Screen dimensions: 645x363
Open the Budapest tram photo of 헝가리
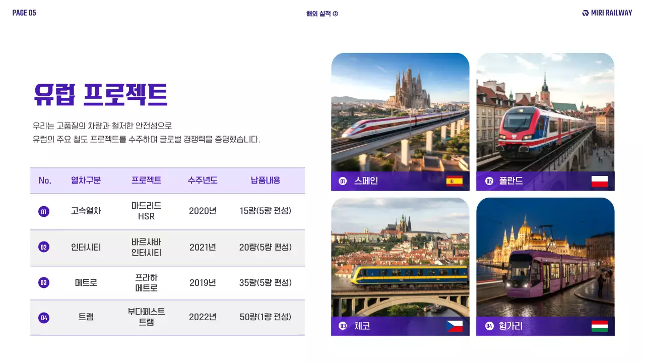click(545, 257)
